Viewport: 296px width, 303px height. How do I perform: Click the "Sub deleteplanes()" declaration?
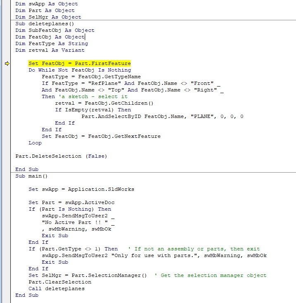[45, 24]
